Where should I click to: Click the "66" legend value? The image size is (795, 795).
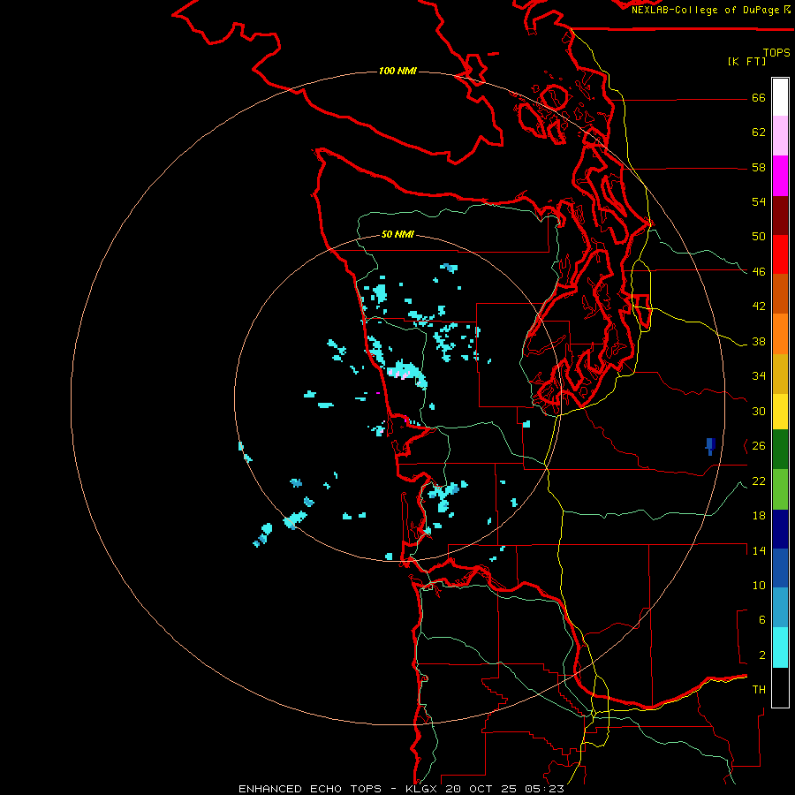coord(759,97)
